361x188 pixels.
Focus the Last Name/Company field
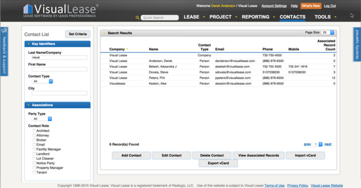point(59,57)
